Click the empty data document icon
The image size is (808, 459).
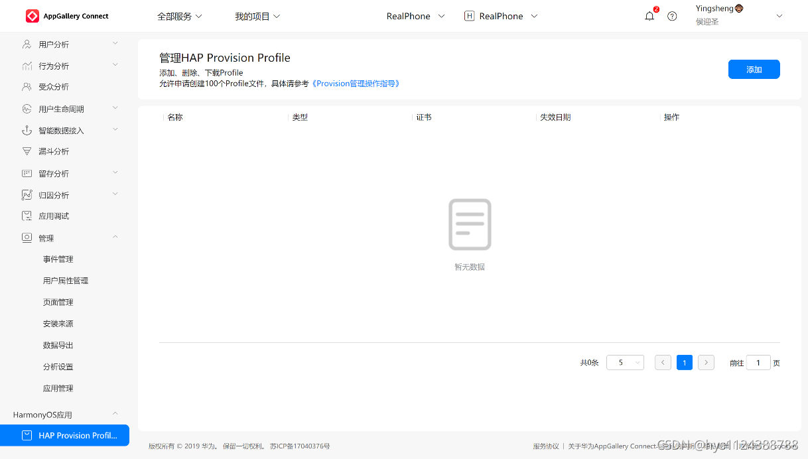[470, 224]
